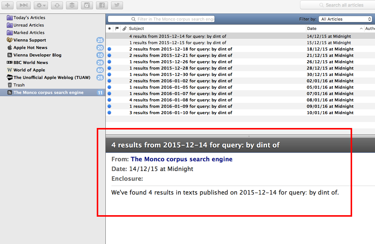The image size is (375, 244).
Task: Sort by the flag column header
Action: point(117,28)
